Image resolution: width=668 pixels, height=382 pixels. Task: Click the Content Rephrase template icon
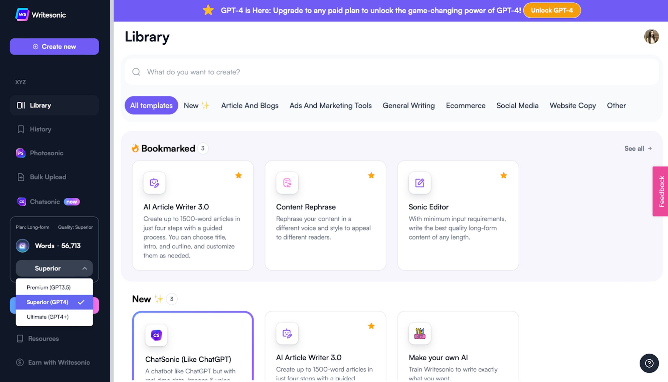click(x=287, y=183)
